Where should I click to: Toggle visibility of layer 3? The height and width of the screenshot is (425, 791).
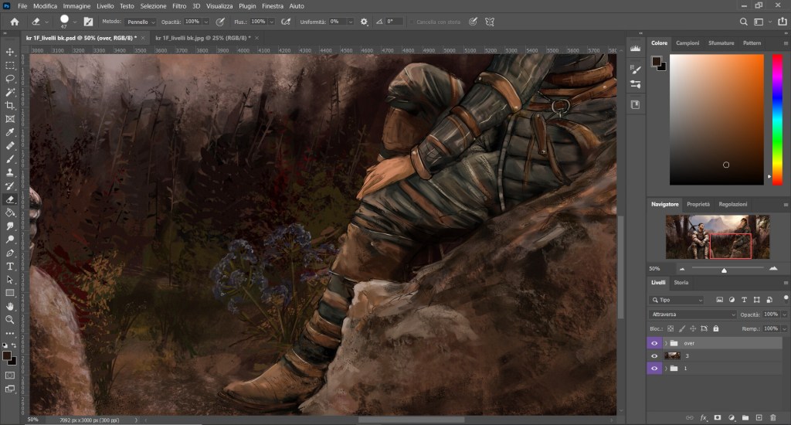[655, 355]
